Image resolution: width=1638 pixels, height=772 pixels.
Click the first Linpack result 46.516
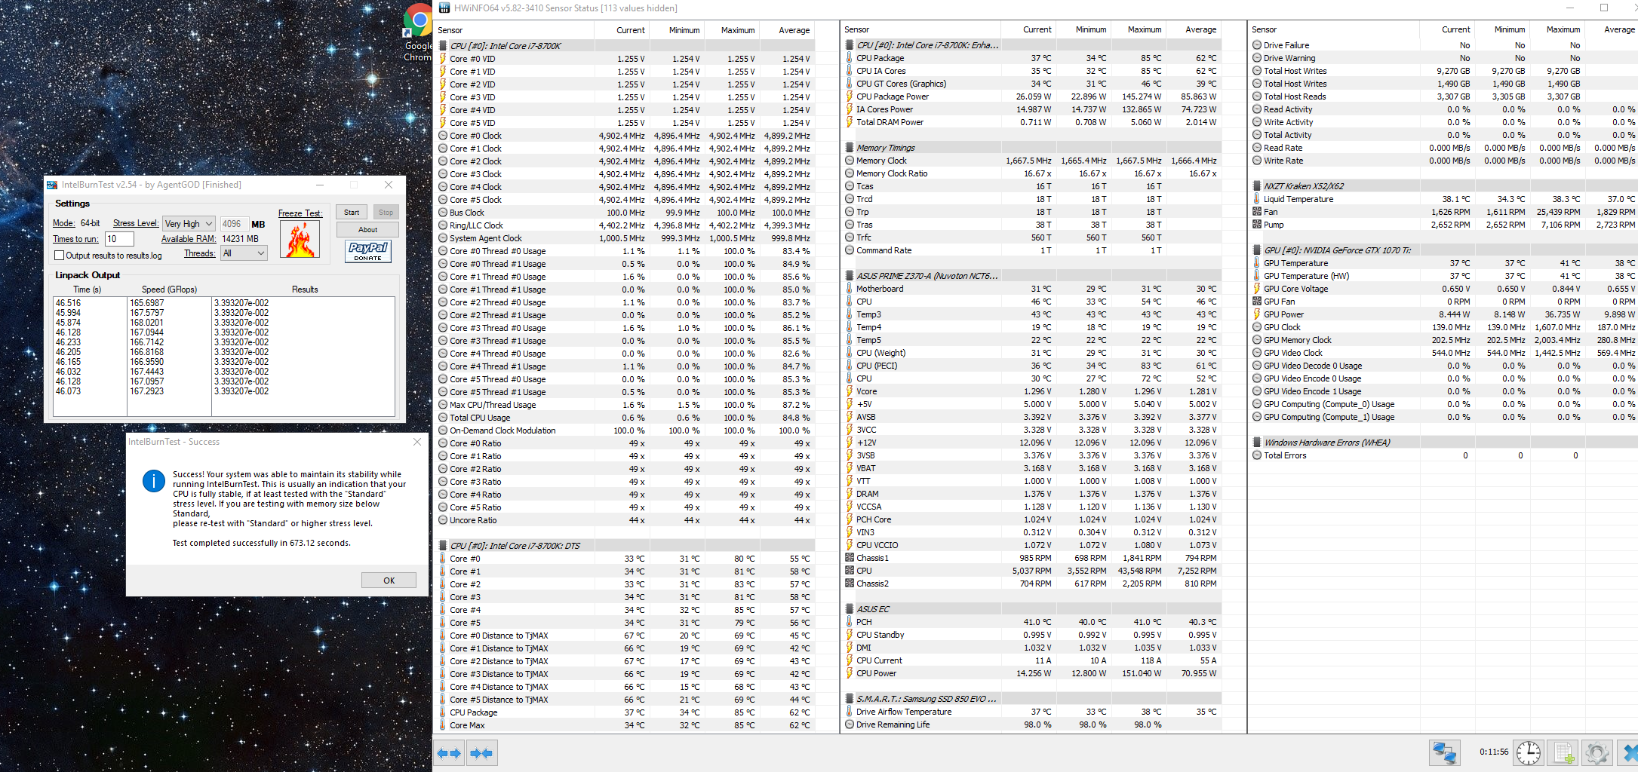coord(68,303)
